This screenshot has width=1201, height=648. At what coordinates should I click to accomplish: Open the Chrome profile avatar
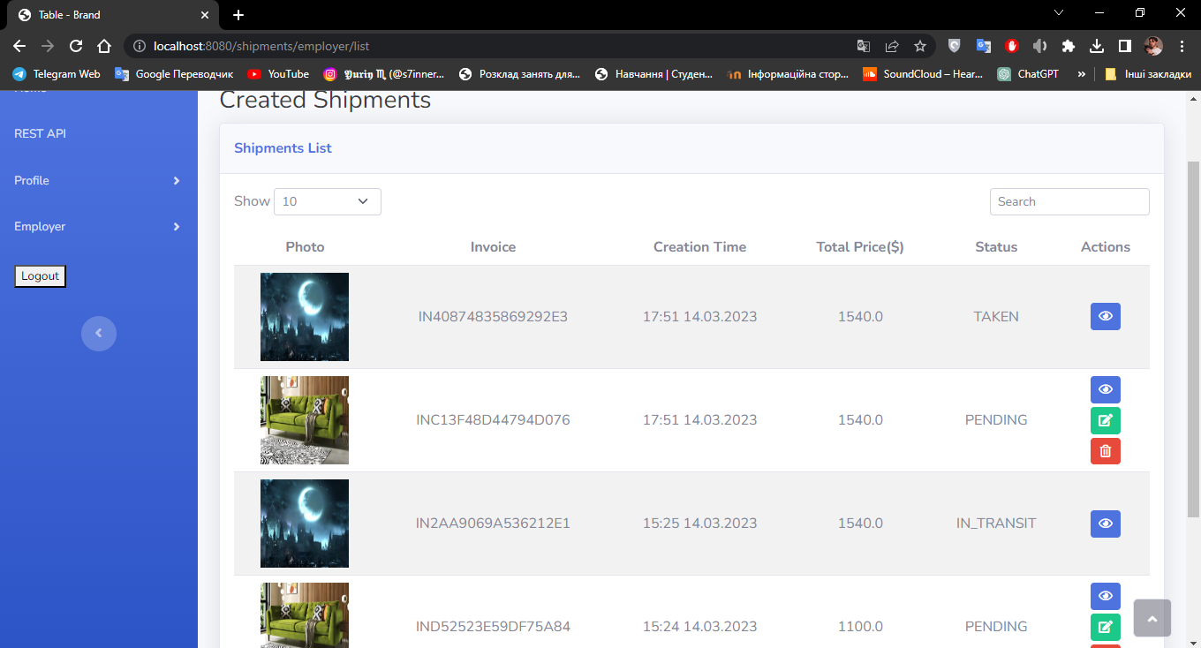1153,46
